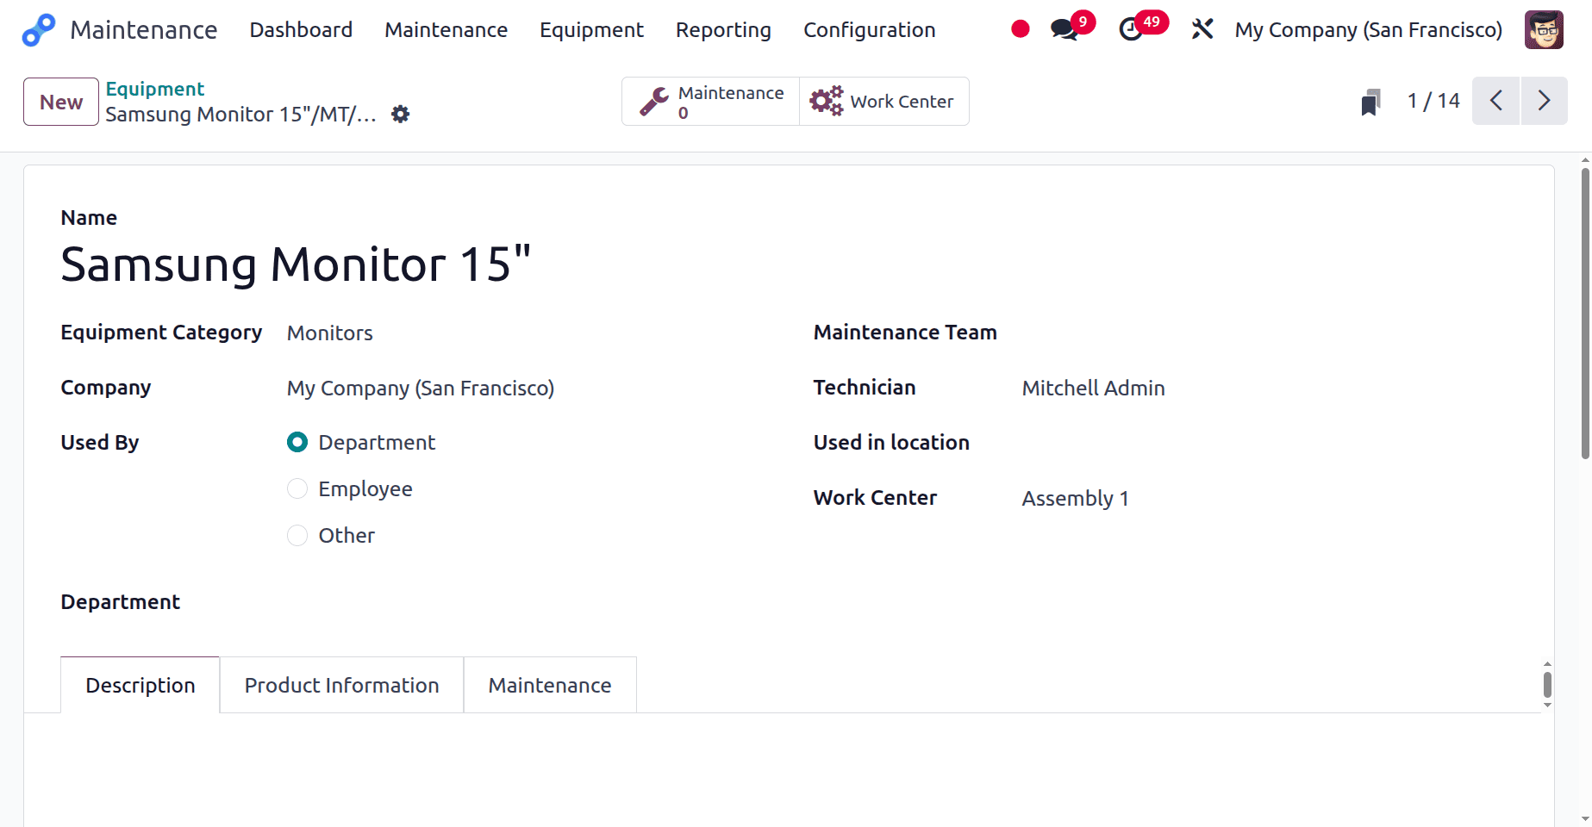This screenshot has width=1592, height=827.
Task: Click the New button
Action: pyautogui.click(x=61, y=102)
